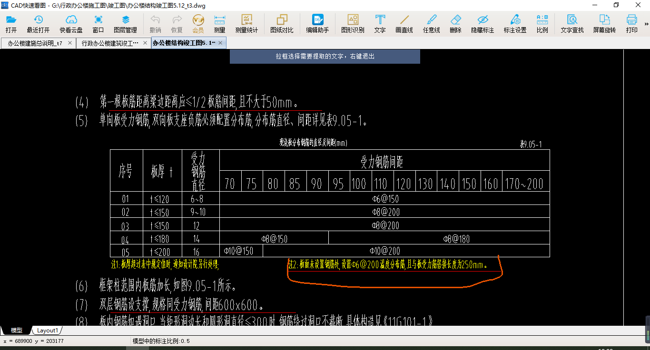
Task: Click 模型中的标注比例:0.5 status text
Action: (x=161, y=341)
